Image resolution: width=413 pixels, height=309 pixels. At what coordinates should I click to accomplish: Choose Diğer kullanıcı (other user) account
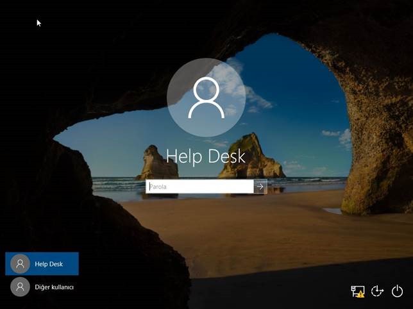[42, 287]
